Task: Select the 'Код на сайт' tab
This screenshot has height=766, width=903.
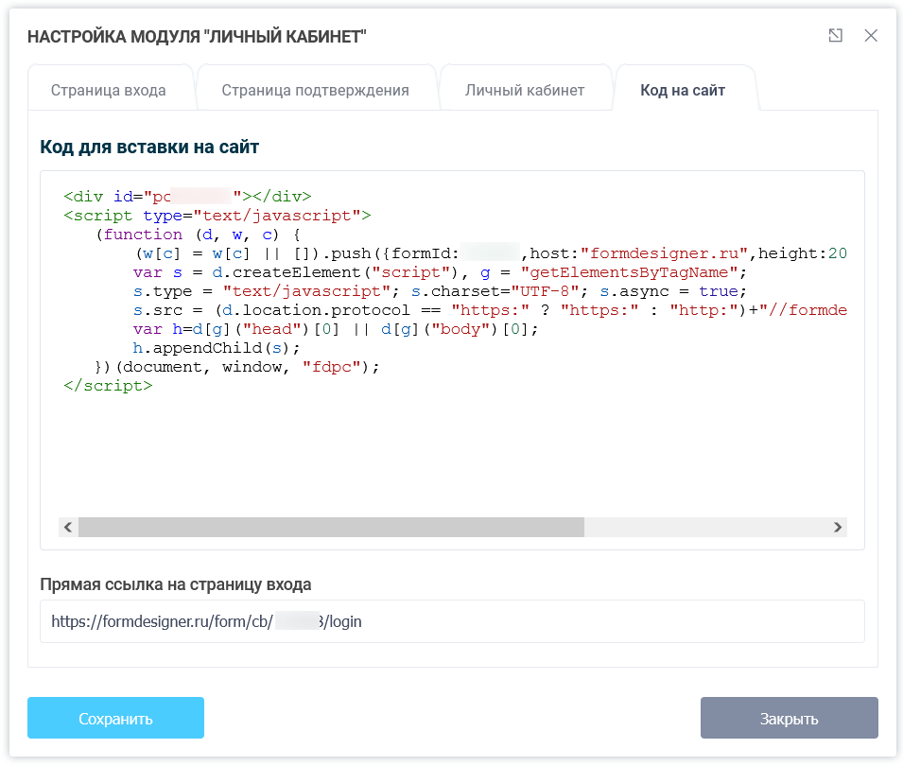Action: click(683, 91)
